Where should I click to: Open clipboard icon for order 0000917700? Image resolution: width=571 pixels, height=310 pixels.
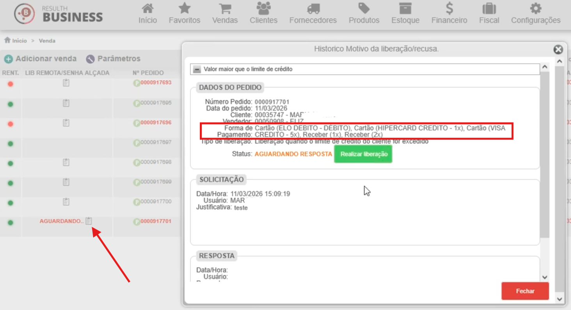tap(66, 202)
